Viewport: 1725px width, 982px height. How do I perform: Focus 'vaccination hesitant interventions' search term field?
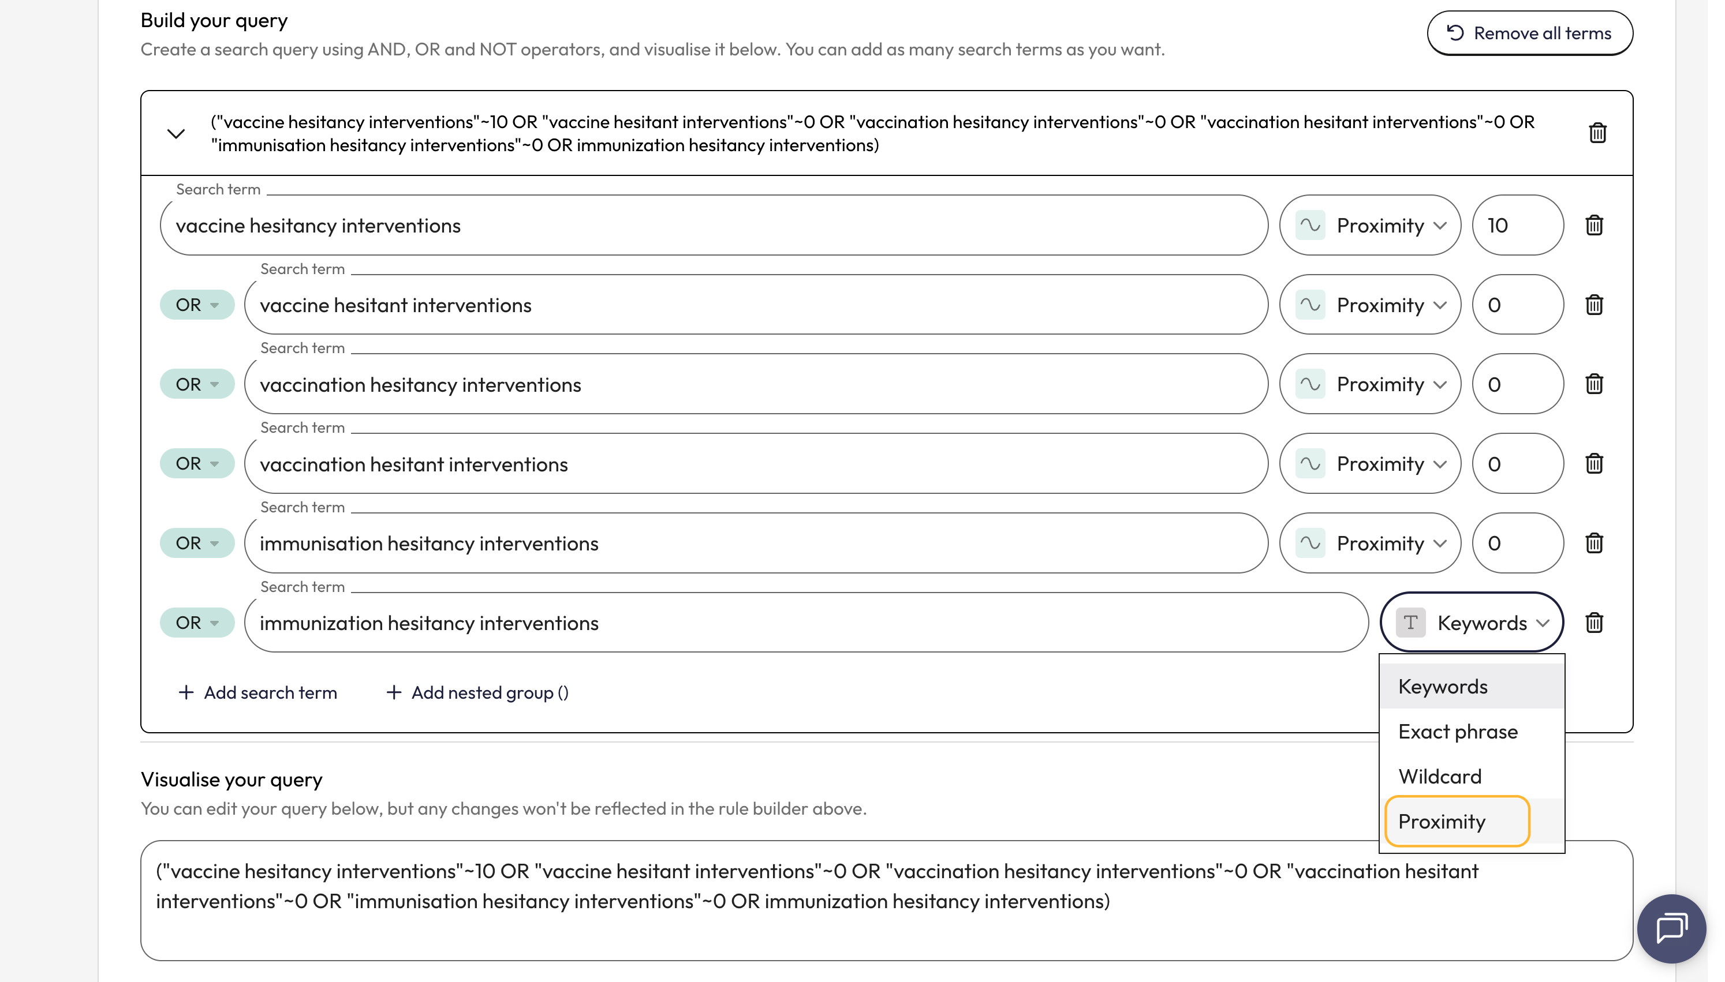click(756, 464)
